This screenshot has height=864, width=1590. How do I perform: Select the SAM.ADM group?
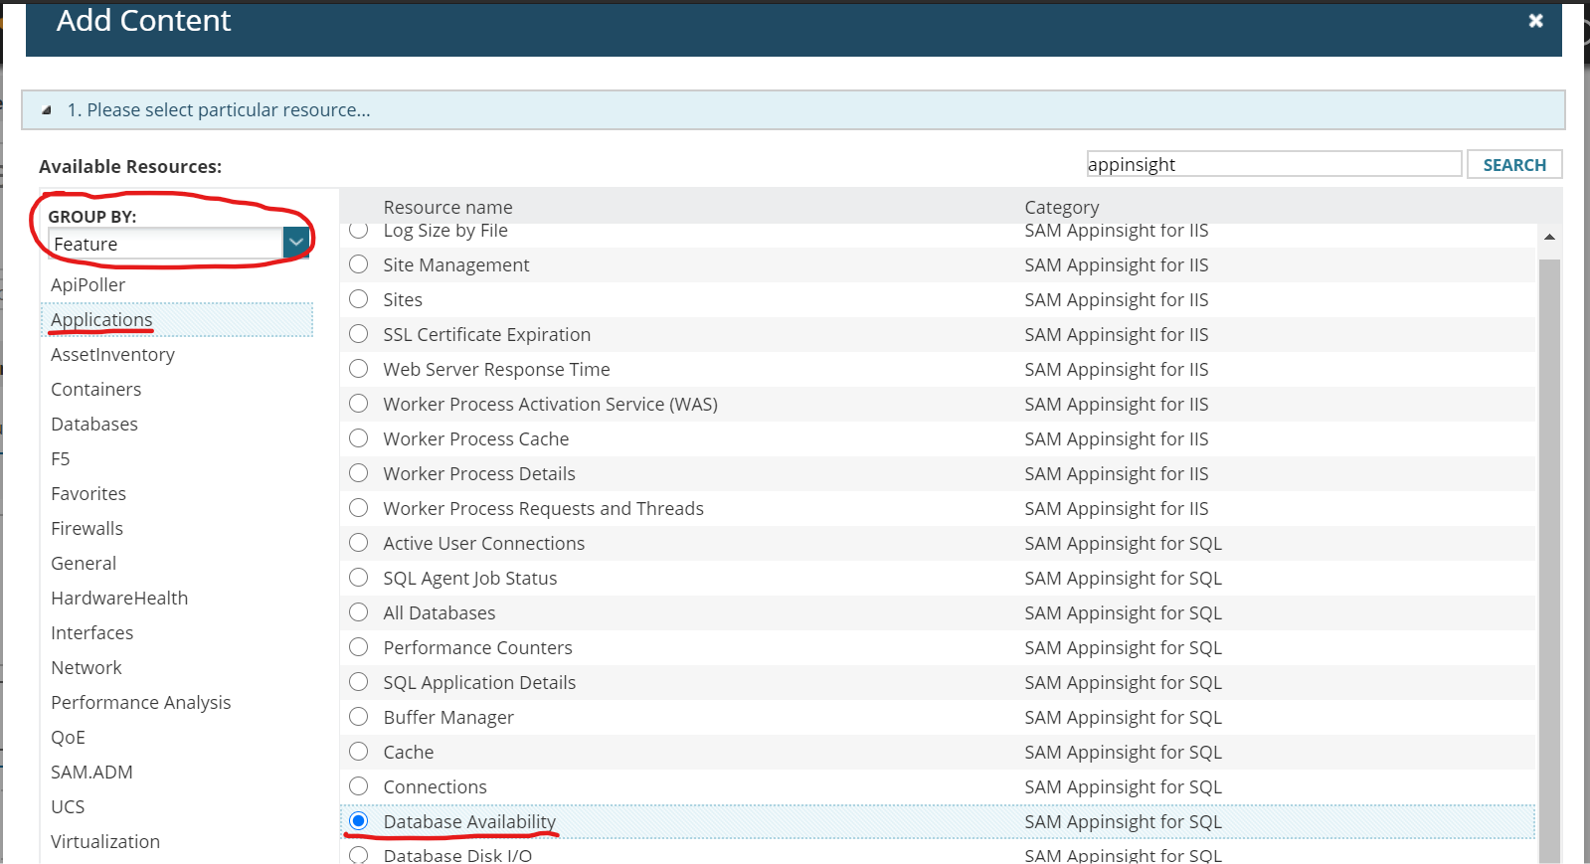[91, 773]
